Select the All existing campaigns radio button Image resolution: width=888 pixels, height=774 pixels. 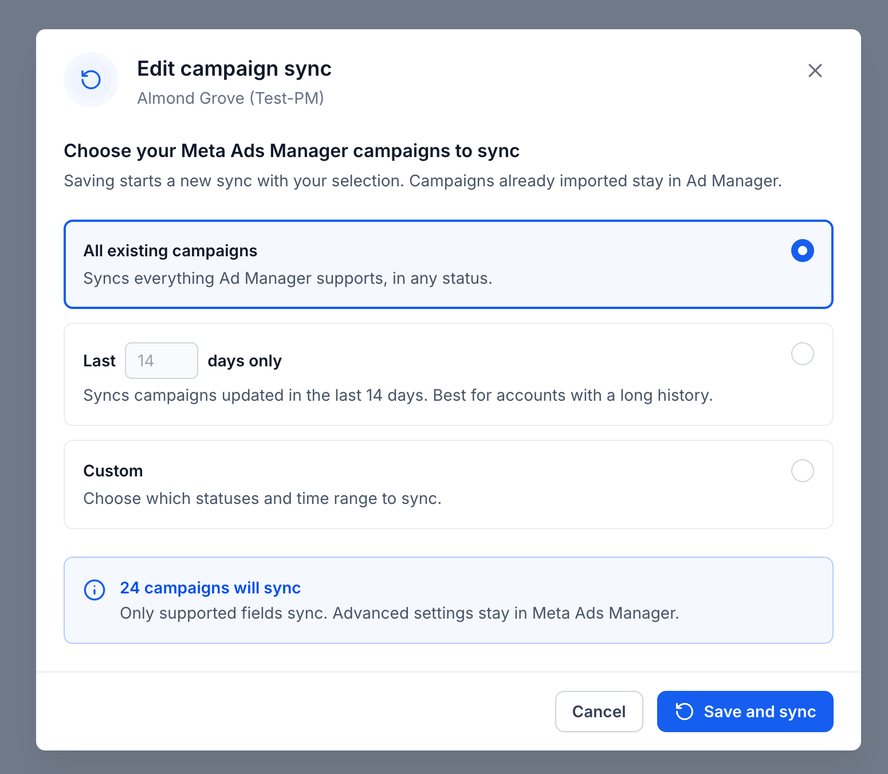click(x=802, y=251)
